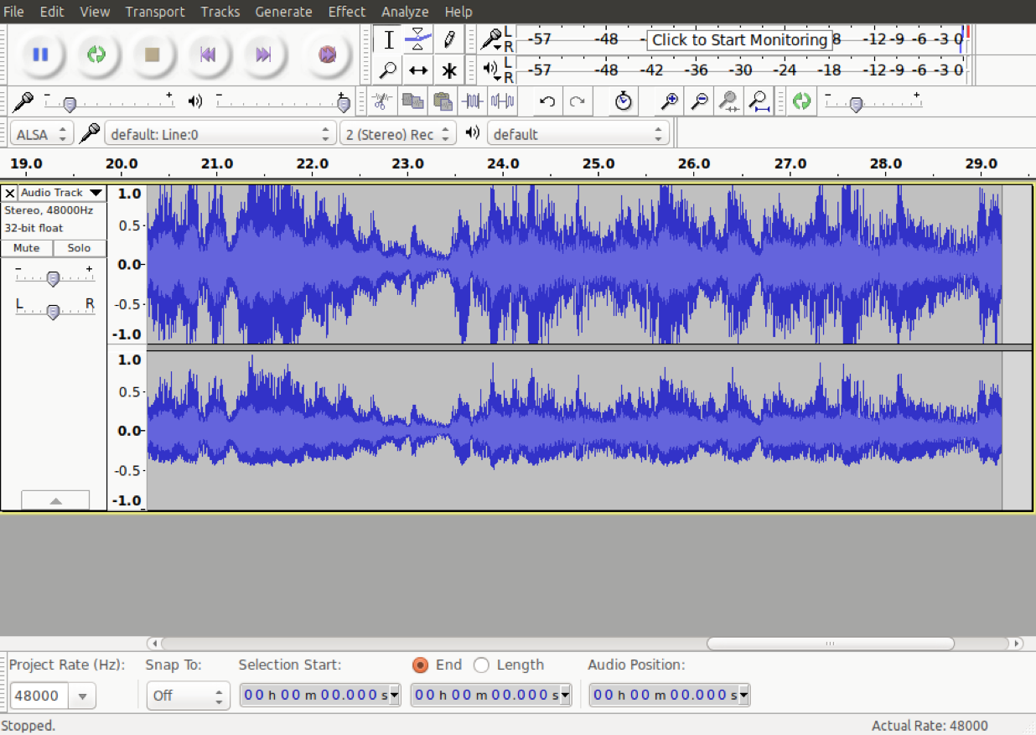
Task: Collapse the track with the arrow button
Action: pyautogui.click(x=55, y=499)
